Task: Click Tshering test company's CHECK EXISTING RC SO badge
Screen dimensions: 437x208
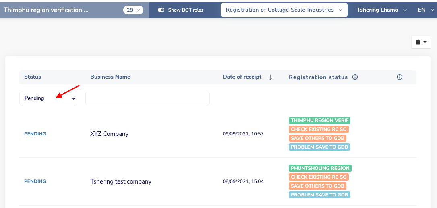Action: (319, 177)
